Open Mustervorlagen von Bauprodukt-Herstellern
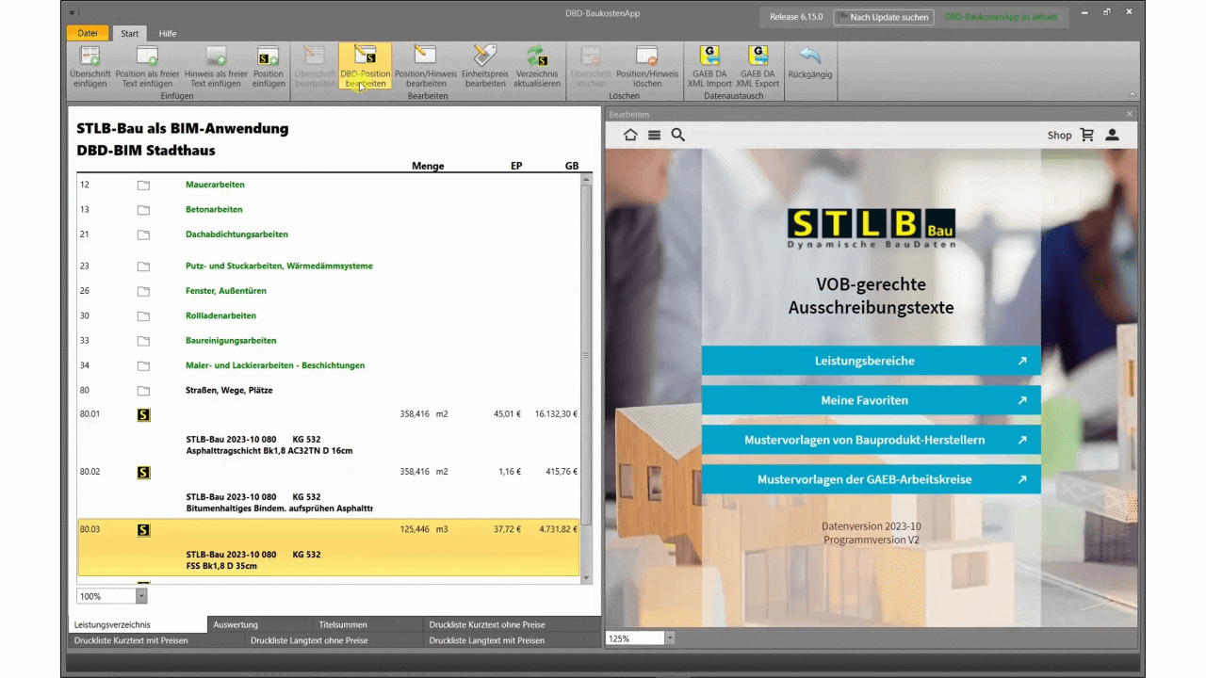This screenshot has width=1206, height=678. (x=871, y=440)
